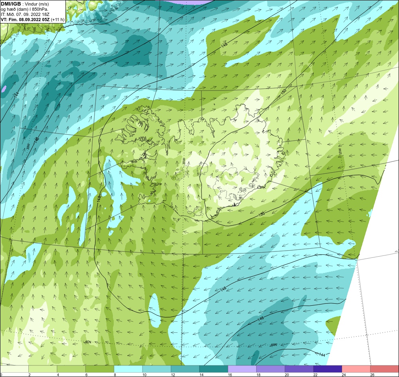Select the 14–16 m/s dark teal legend swatch
Screen dimensions: 399x377
point(214,369)
